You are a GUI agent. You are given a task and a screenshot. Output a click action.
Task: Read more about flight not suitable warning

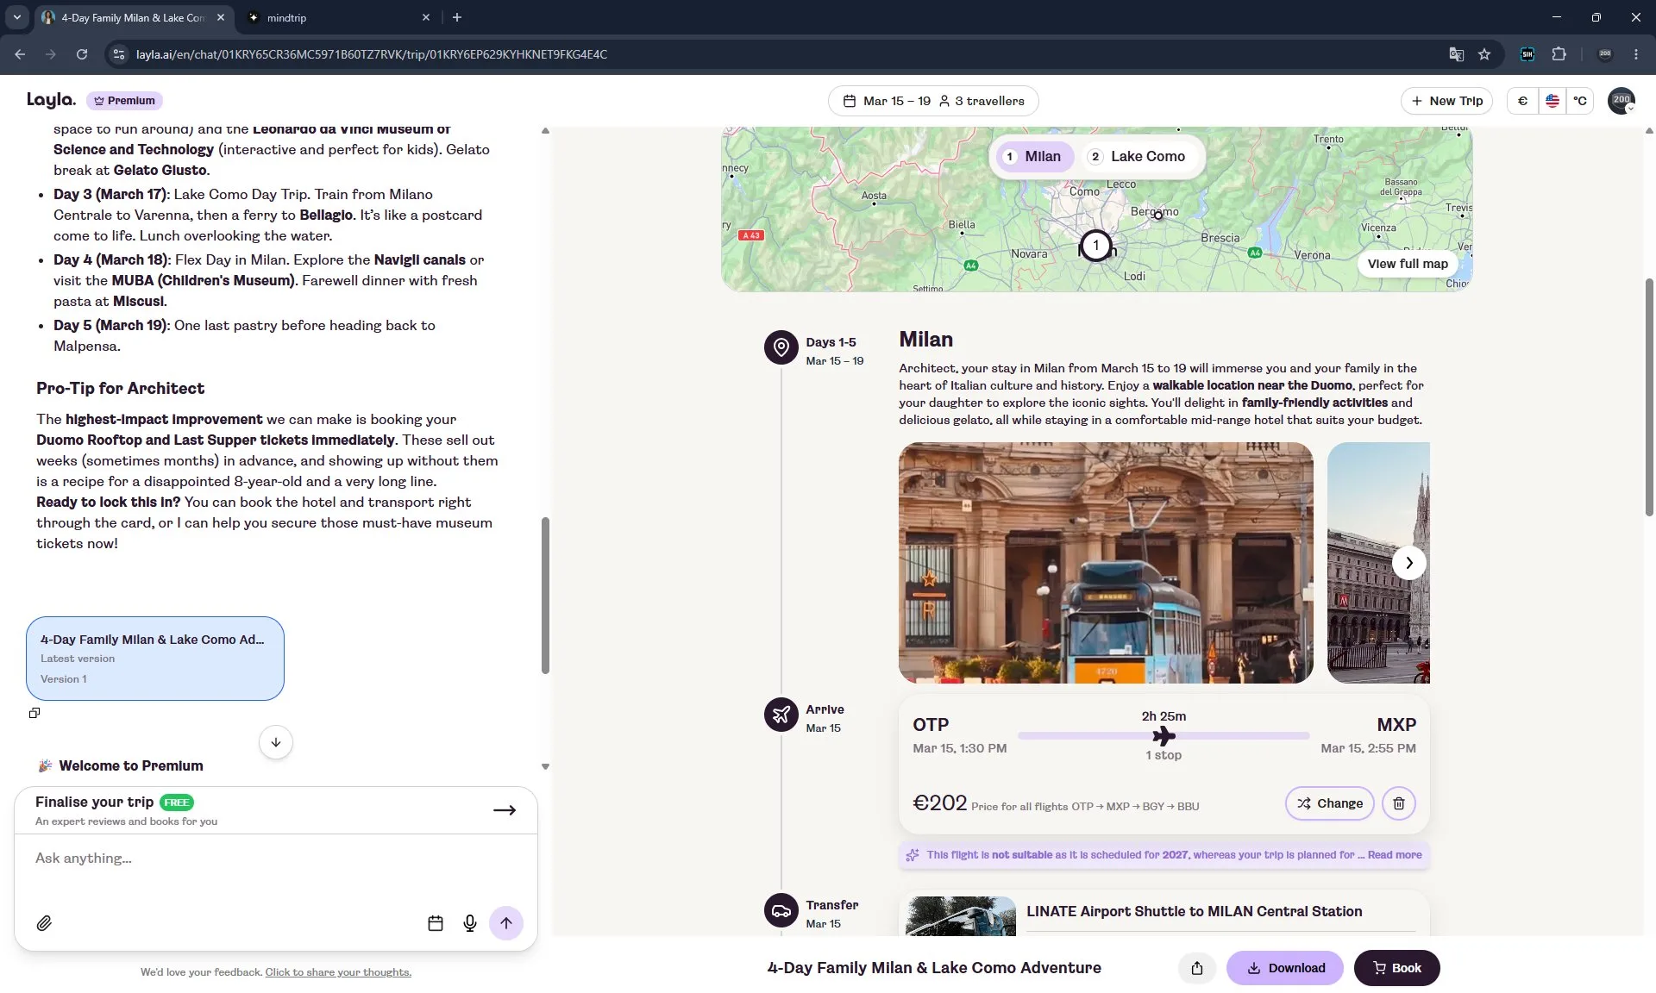[x=1394, y=855]
